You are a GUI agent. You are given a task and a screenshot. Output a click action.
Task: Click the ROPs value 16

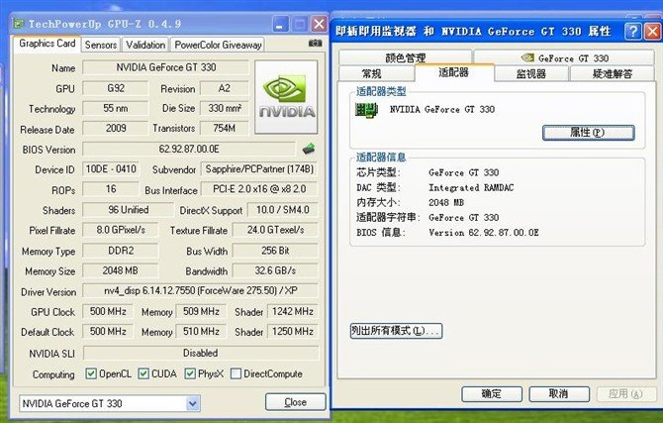[111, 189]
